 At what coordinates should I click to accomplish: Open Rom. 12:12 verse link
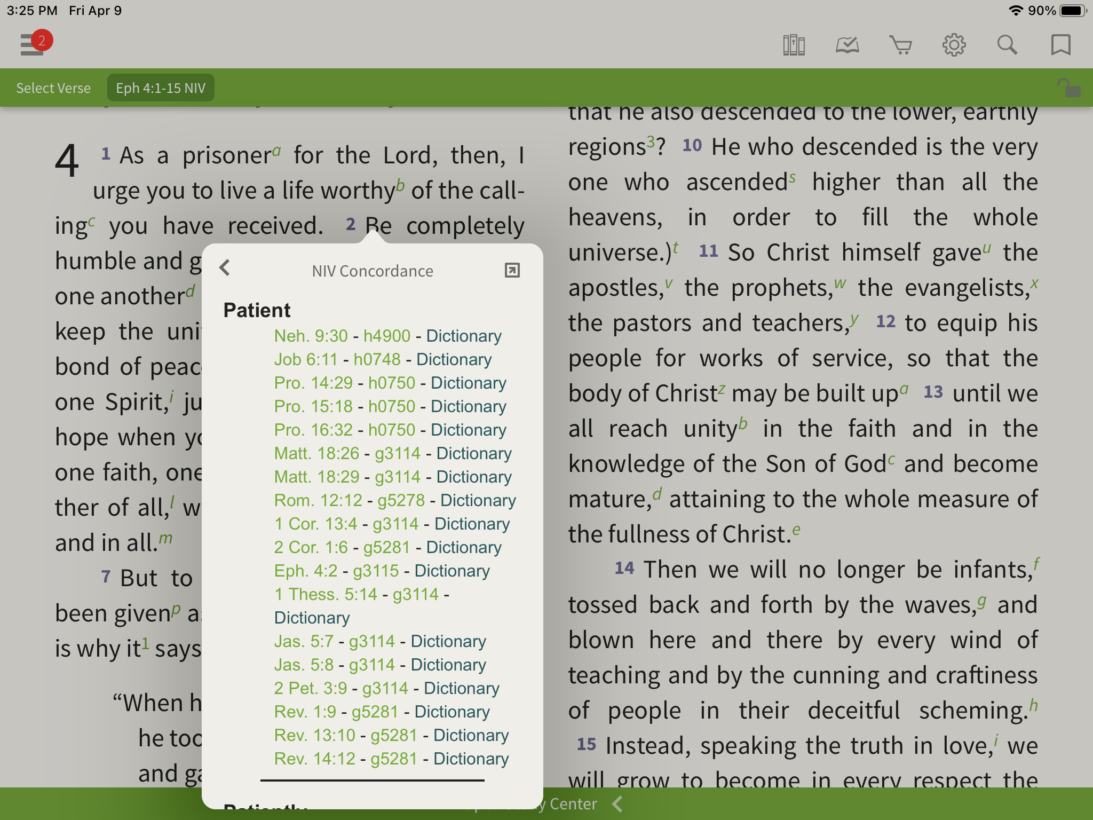[x=318, y=500]
